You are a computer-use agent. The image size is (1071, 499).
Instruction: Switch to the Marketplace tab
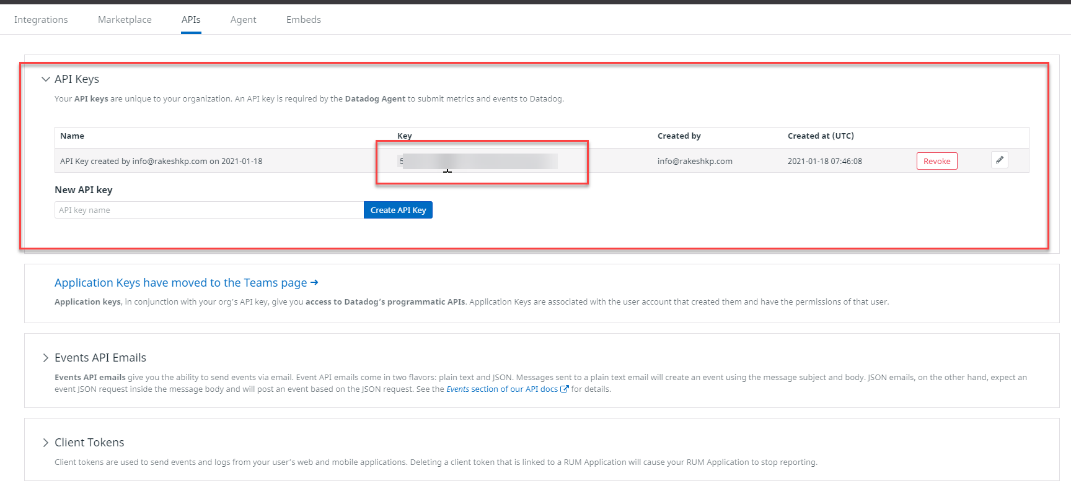[125, 20]
